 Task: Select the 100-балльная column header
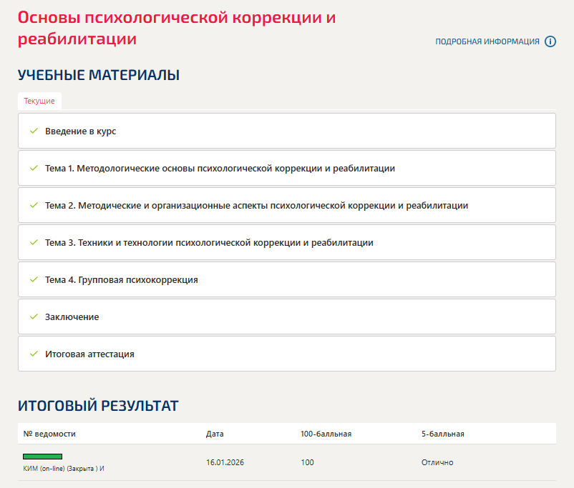326,434
